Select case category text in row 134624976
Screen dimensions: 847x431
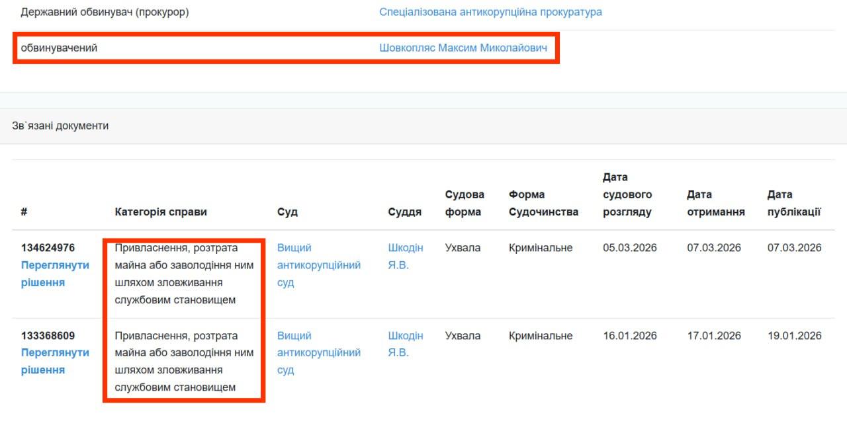click(x=185, y=274)
